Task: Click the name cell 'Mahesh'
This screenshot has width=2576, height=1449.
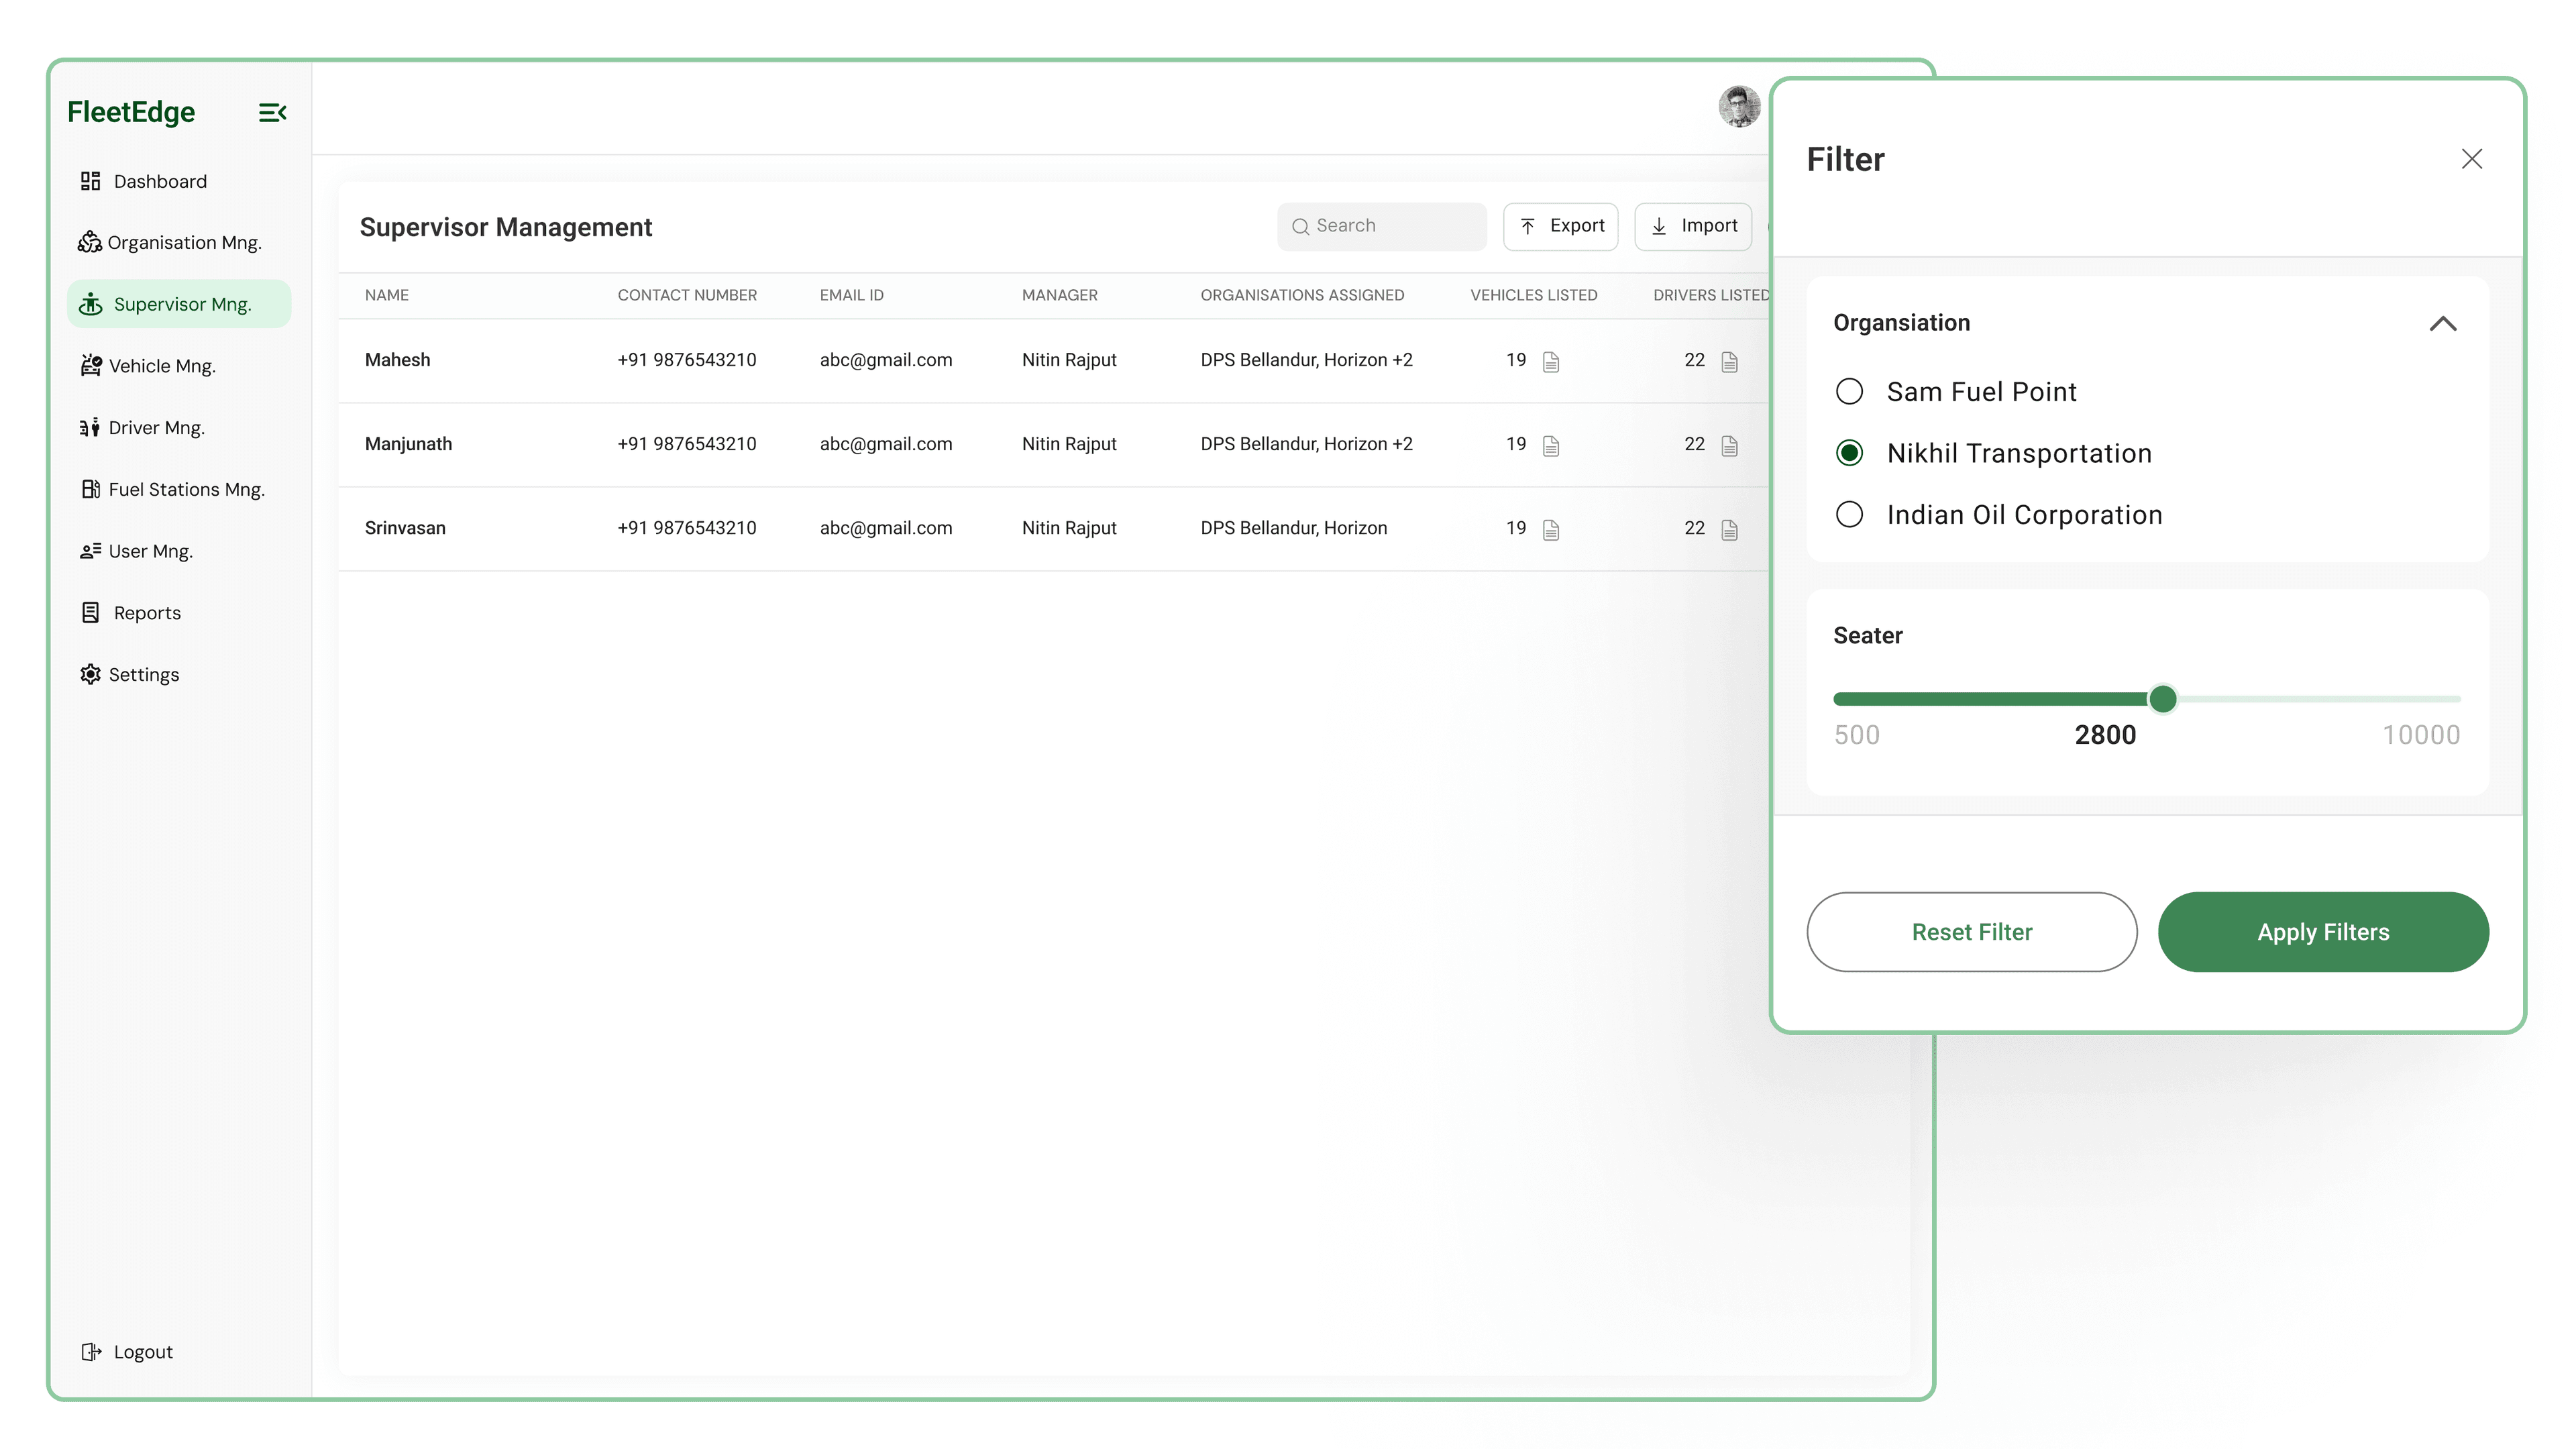Action: click(397, 360)
